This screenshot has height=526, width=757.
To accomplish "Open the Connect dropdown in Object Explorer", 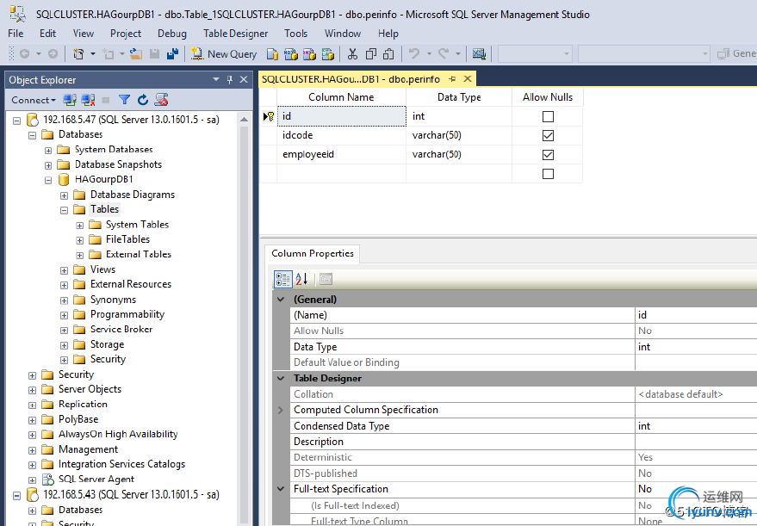I will click(x=34, y=100).
